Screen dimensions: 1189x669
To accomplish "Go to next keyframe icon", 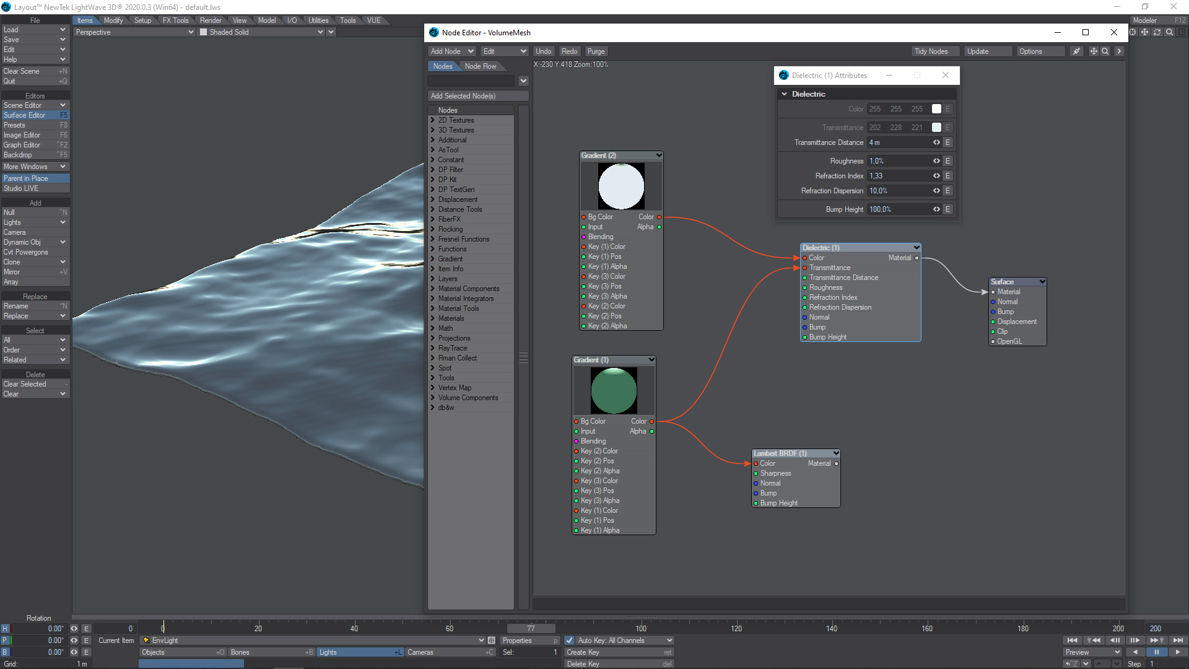I will [1156, 641].
